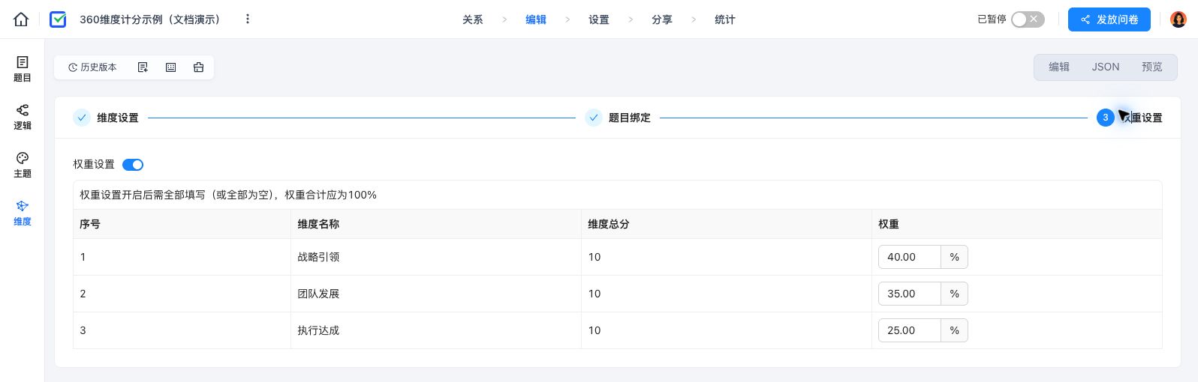
Task: Click the weight hint text about 100%
Action: pos(228,195)
